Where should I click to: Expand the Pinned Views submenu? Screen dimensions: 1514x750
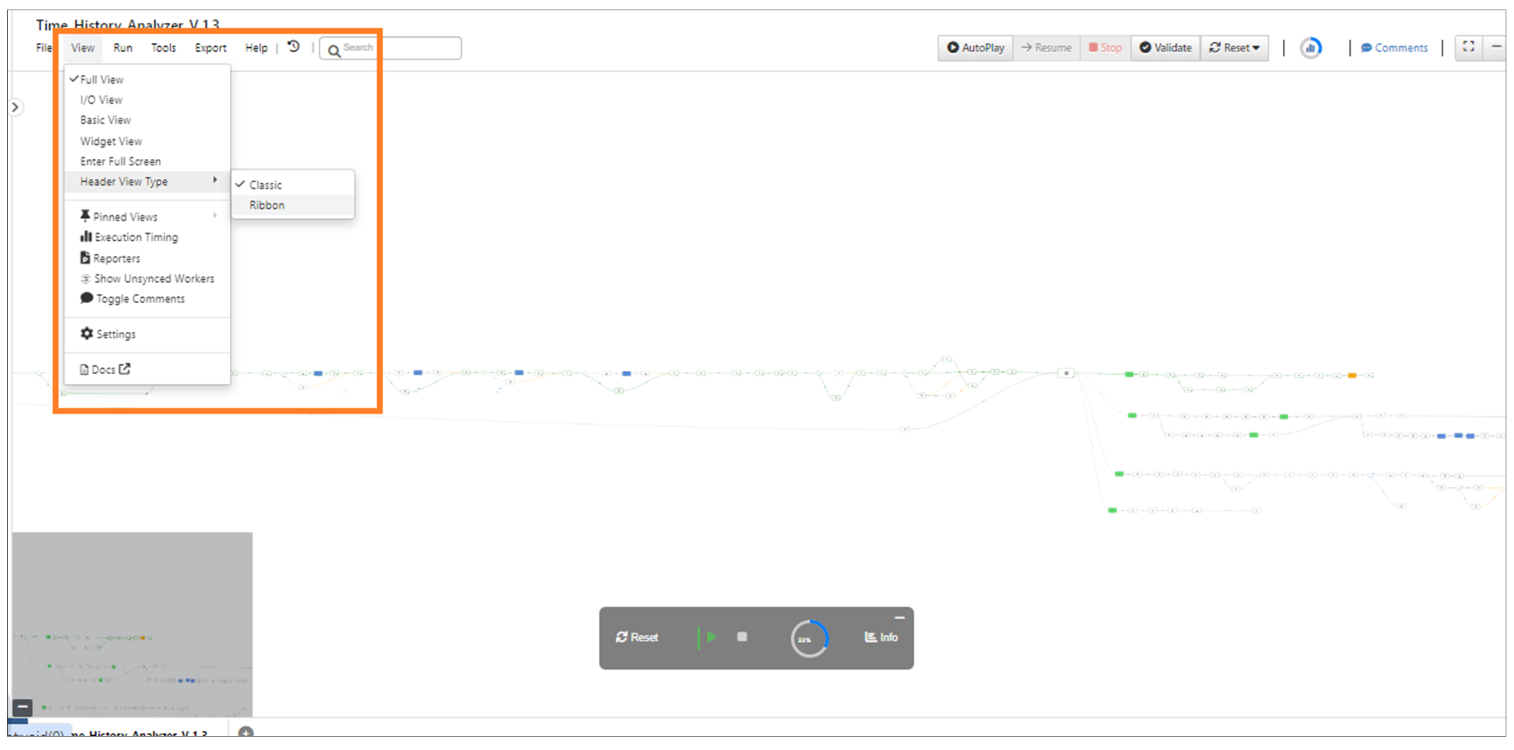[125, 217]
